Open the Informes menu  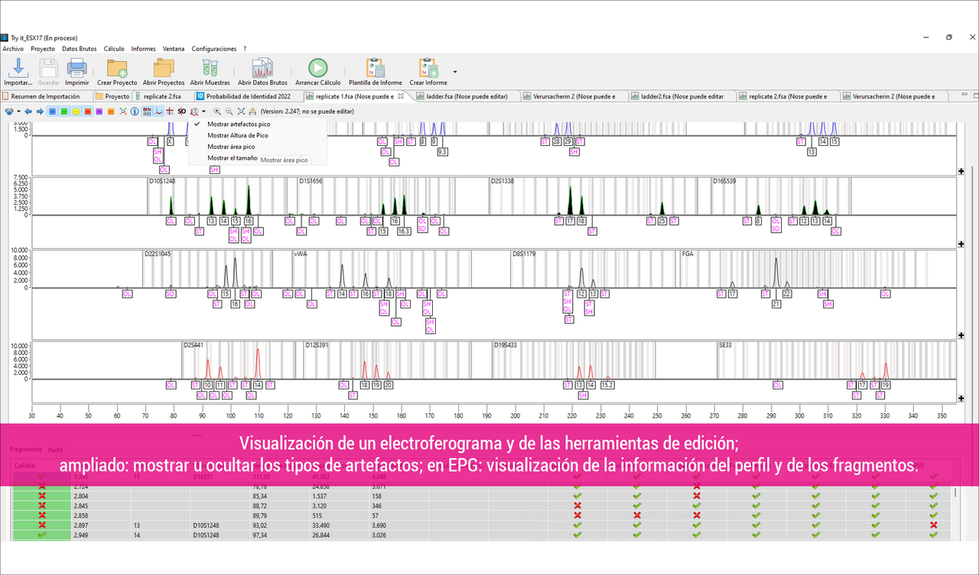pos(143,49)
